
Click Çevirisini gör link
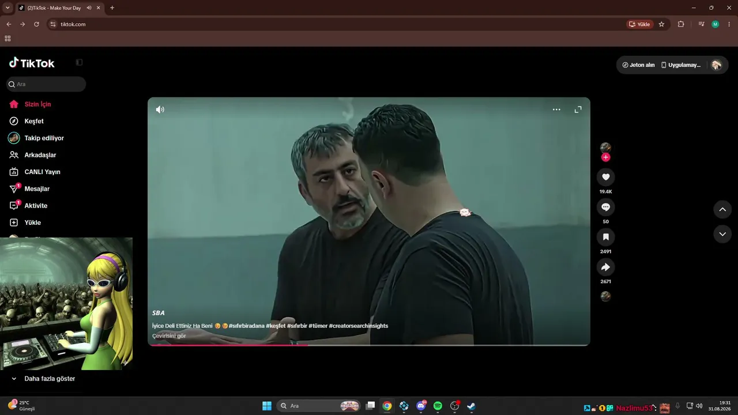click(169, 335)
